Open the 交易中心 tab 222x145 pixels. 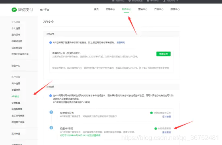coord(110,9)
